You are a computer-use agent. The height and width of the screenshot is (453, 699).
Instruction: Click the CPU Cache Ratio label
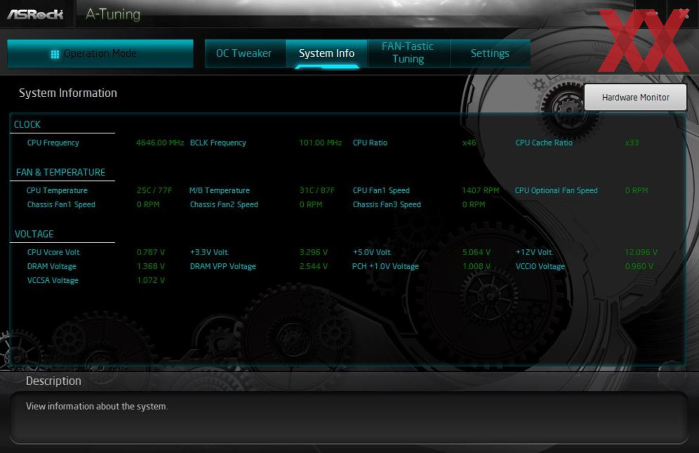pyautogui.click(x=544, y=142)
